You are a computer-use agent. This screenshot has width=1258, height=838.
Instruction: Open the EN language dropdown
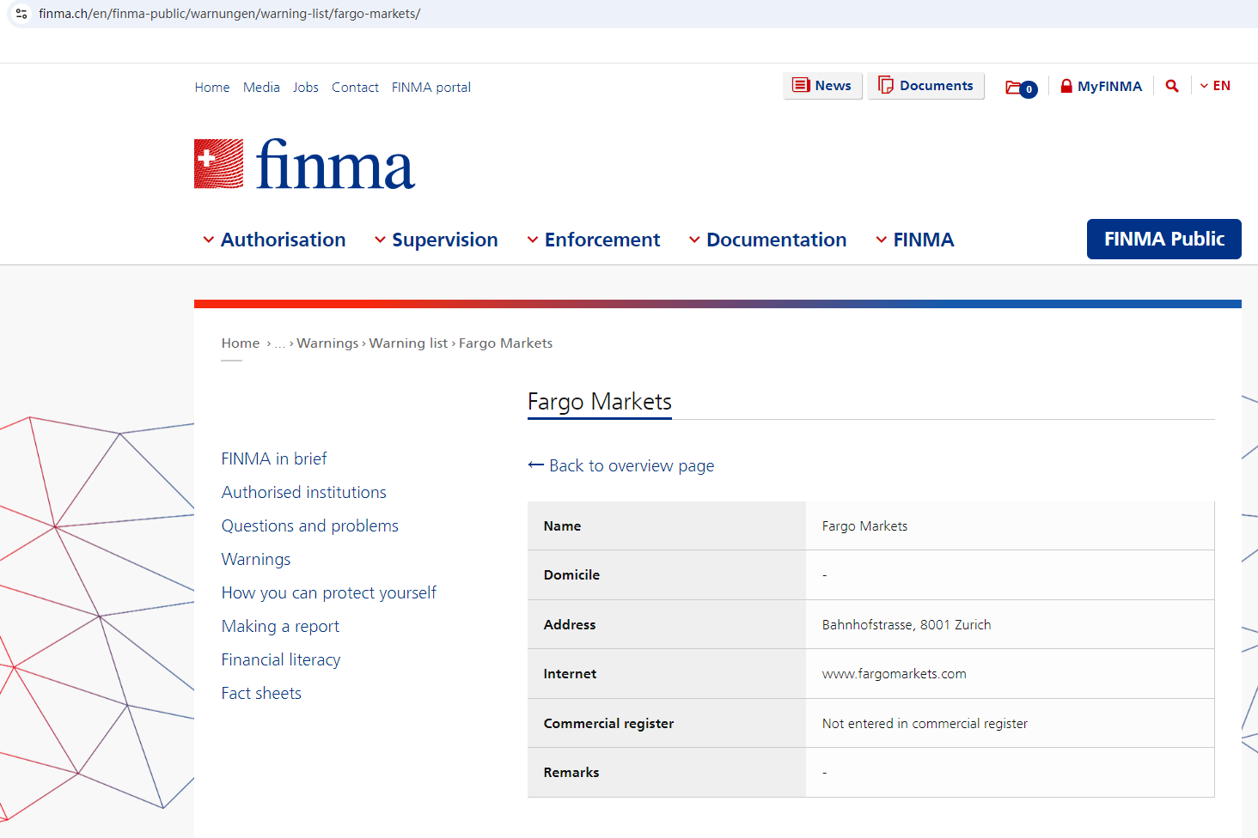tap(1215, 86)
